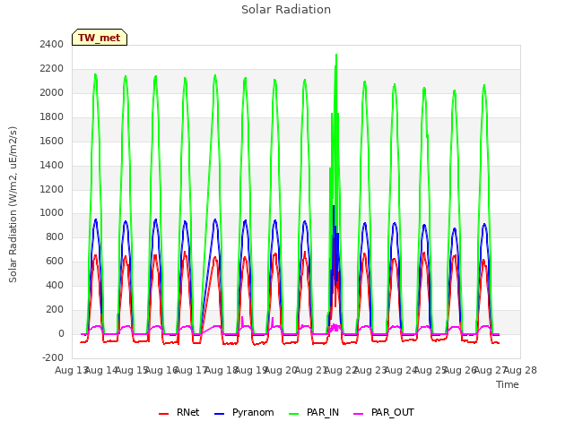Click the blue Pyranom legend color marker
Viewport: 574px width, 430px height.
tap(219, 414)
